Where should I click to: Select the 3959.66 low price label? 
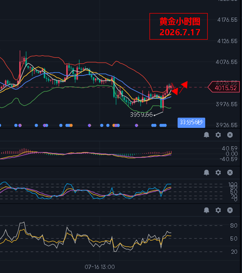pos(141,115)
